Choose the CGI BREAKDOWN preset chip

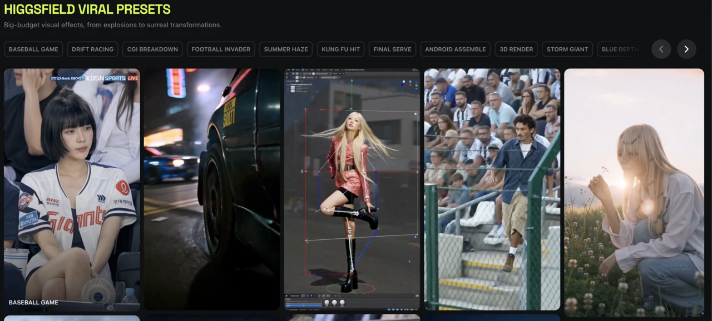pyautogui.click(x=152, y=49)
